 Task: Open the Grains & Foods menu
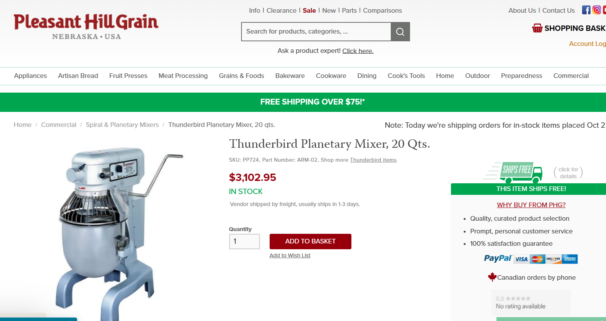click(x=241, y=76)
